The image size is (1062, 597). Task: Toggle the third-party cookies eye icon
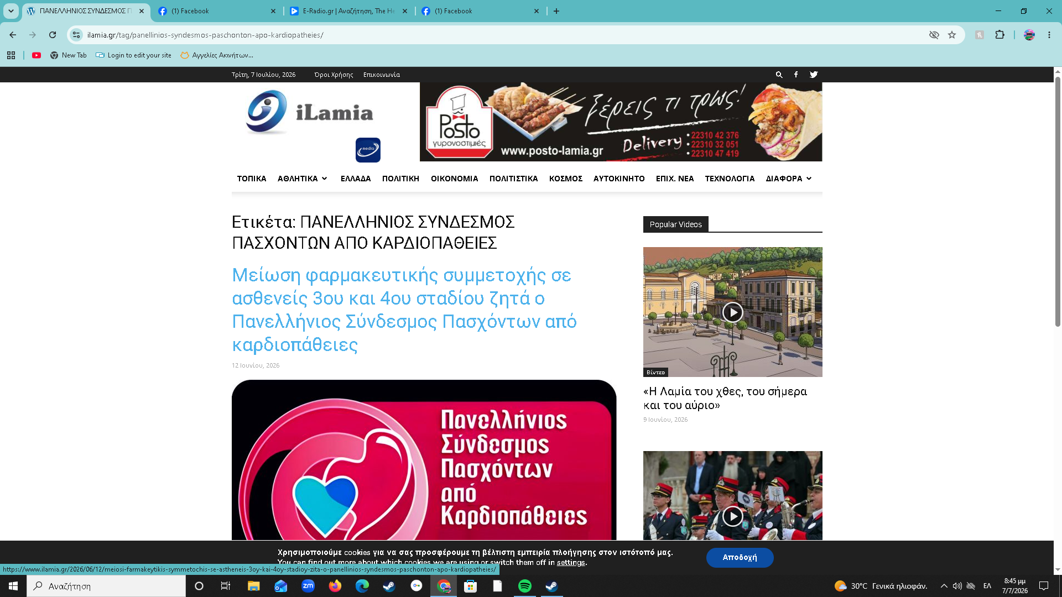coord(934,35)
